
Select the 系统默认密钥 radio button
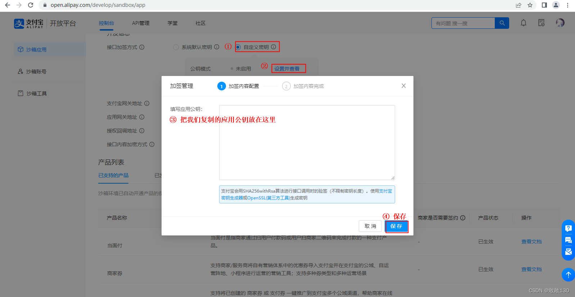coord(176,47)
